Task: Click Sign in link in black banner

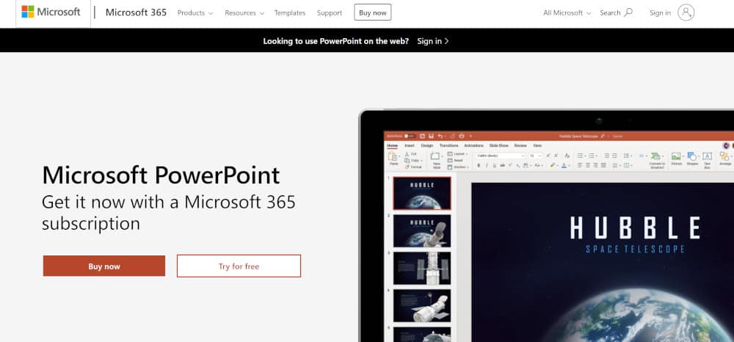Action: [433, 41]
